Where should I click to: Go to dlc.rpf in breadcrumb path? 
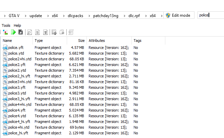134,16
